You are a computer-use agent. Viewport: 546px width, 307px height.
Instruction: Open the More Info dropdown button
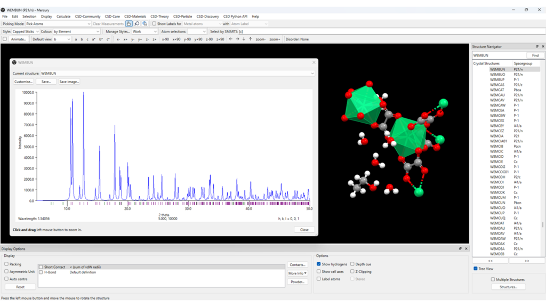[x=298, y=273]
